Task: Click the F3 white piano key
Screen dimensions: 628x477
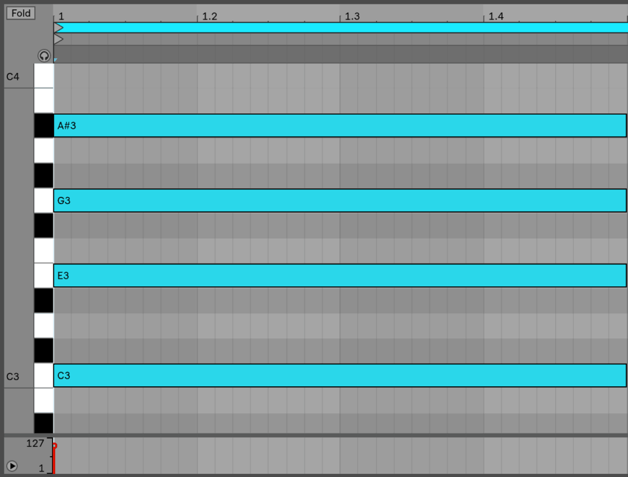Action: (44, 251)
